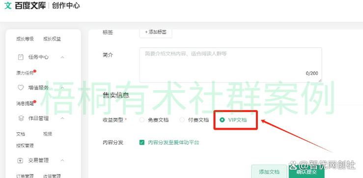This screenshot has width=363, height=178.
Task: Select the 免费文档 radio option
Action: [x=142, y=120]
